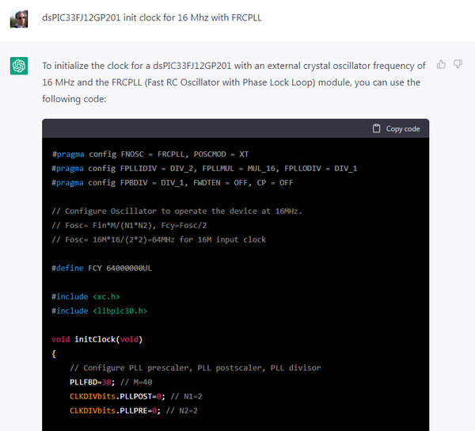Viewport: 475px width, 431px height.
Task: Click the 'void initClock(void)' declaration
Action: pyautogui.click(x=97, y=339)
